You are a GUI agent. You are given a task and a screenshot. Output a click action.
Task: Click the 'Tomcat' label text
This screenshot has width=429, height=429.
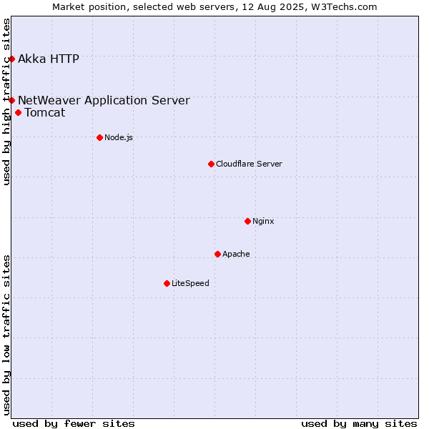[45, 112]
